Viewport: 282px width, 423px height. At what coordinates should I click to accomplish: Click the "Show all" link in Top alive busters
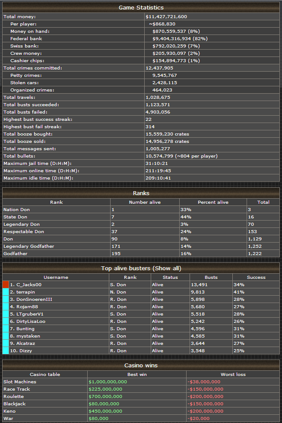coord(167,268)
